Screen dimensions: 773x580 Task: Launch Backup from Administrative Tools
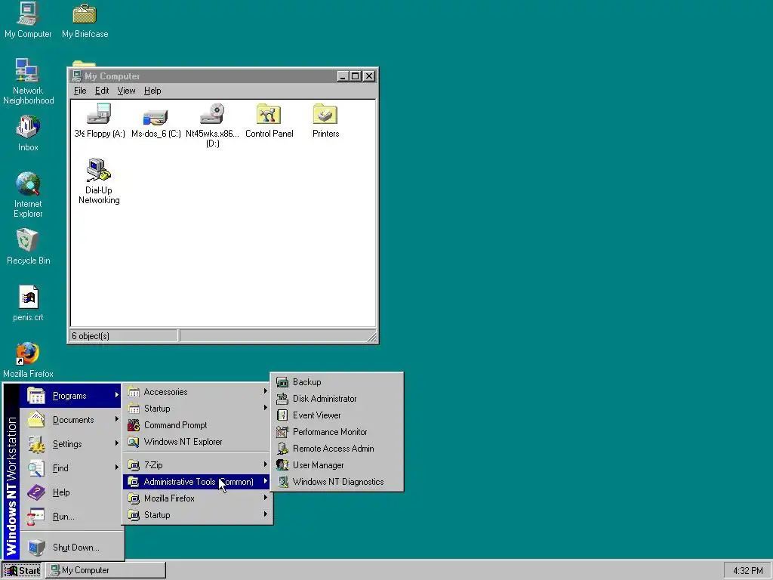(x=337, y=381)
